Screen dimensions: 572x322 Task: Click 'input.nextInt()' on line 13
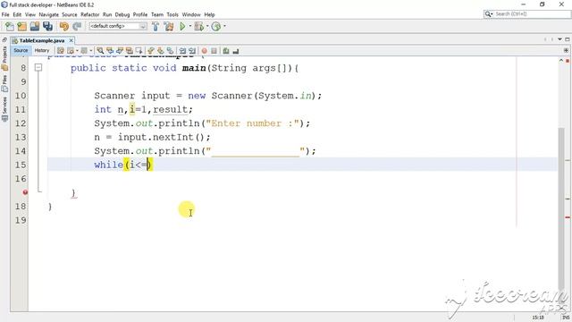[161, 137]
